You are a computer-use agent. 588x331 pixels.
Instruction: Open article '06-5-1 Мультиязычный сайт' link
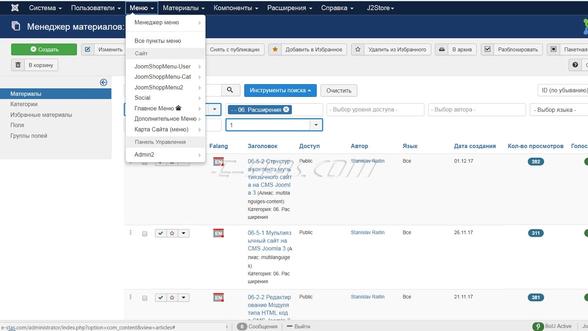click(270, 240)
